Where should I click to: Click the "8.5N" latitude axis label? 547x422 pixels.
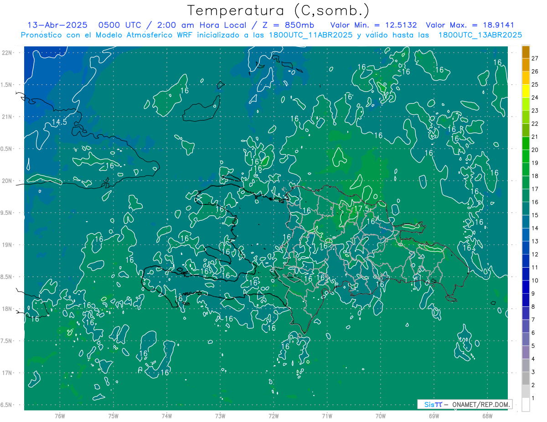coord(7,277)
